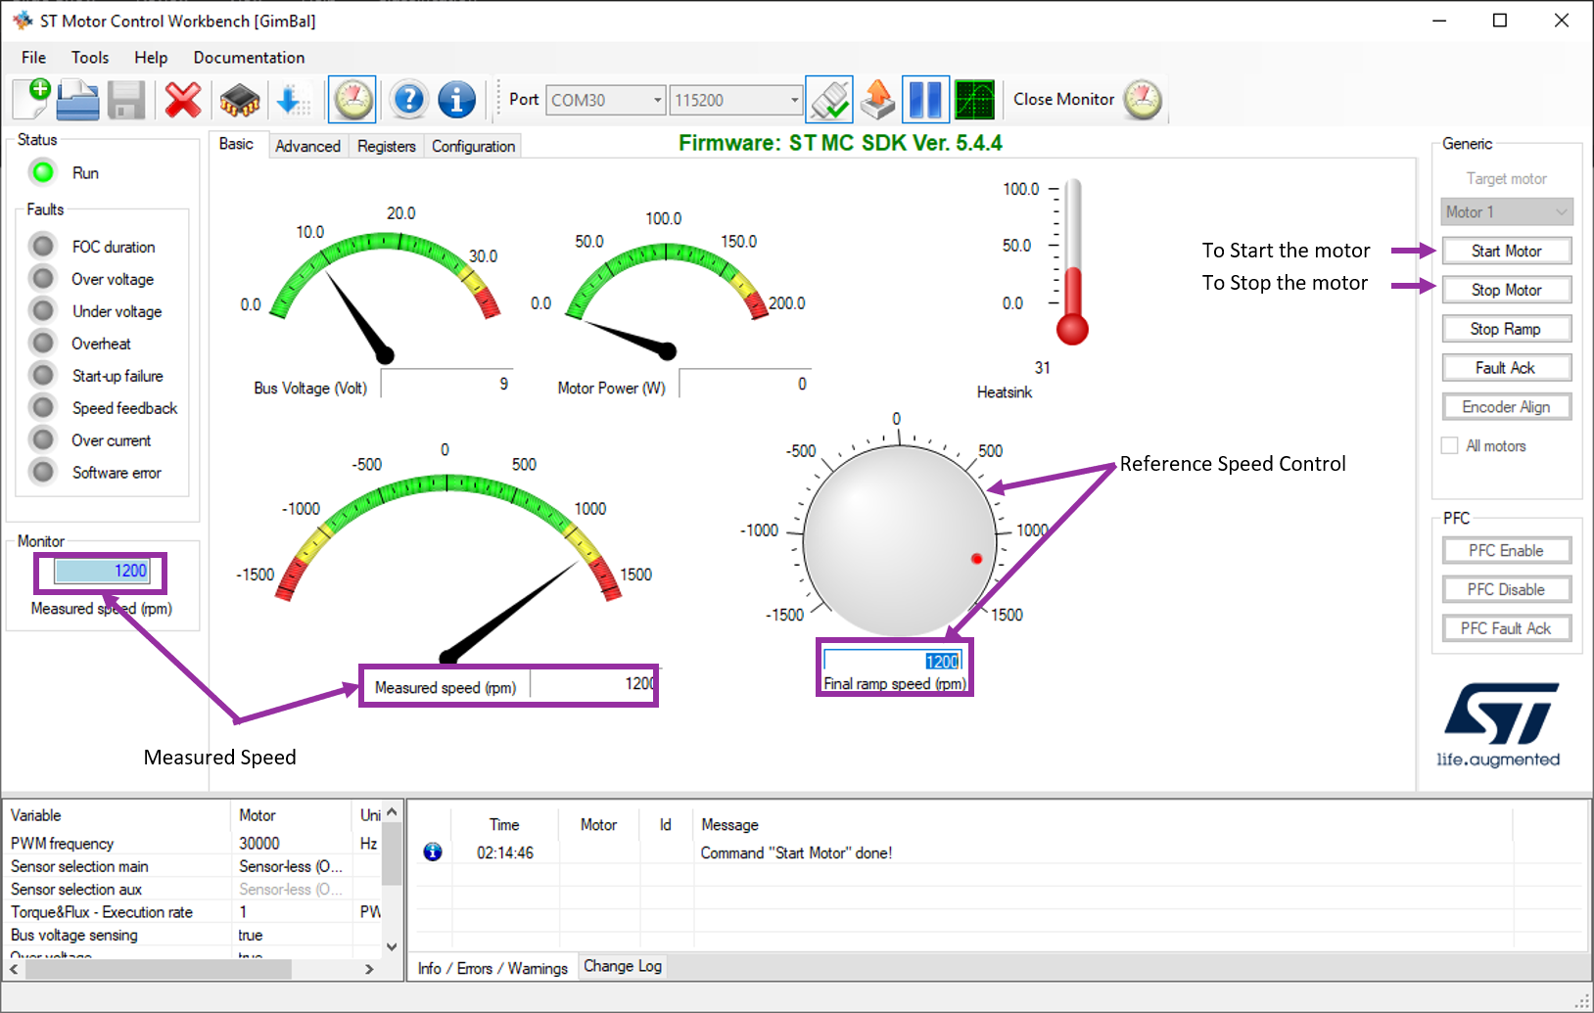Click the green Run status indicator

point(43,172)
